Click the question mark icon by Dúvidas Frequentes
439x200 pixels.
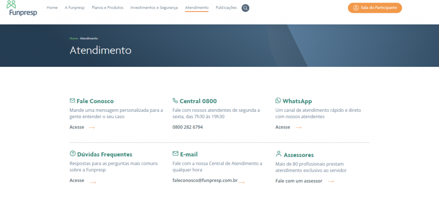coord(72,154)
